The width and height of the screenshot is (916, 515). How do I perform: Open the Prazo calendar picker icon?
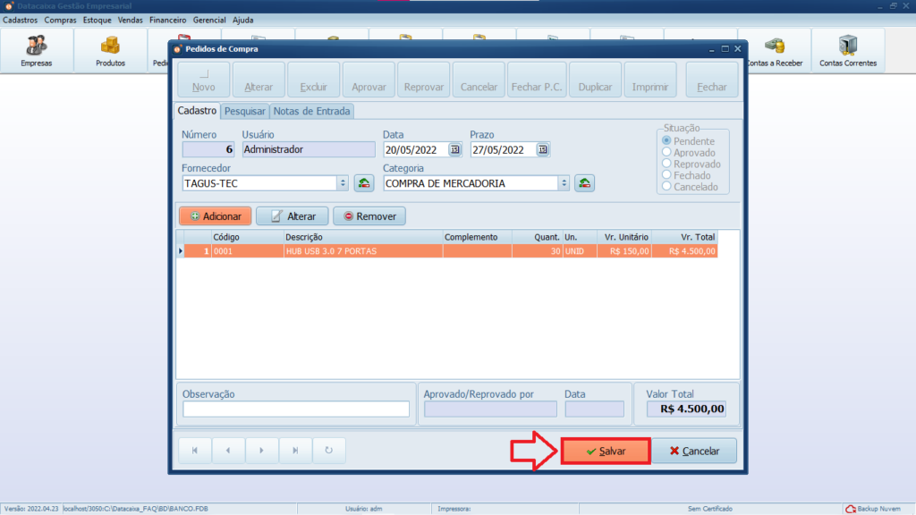pos(542,150)
